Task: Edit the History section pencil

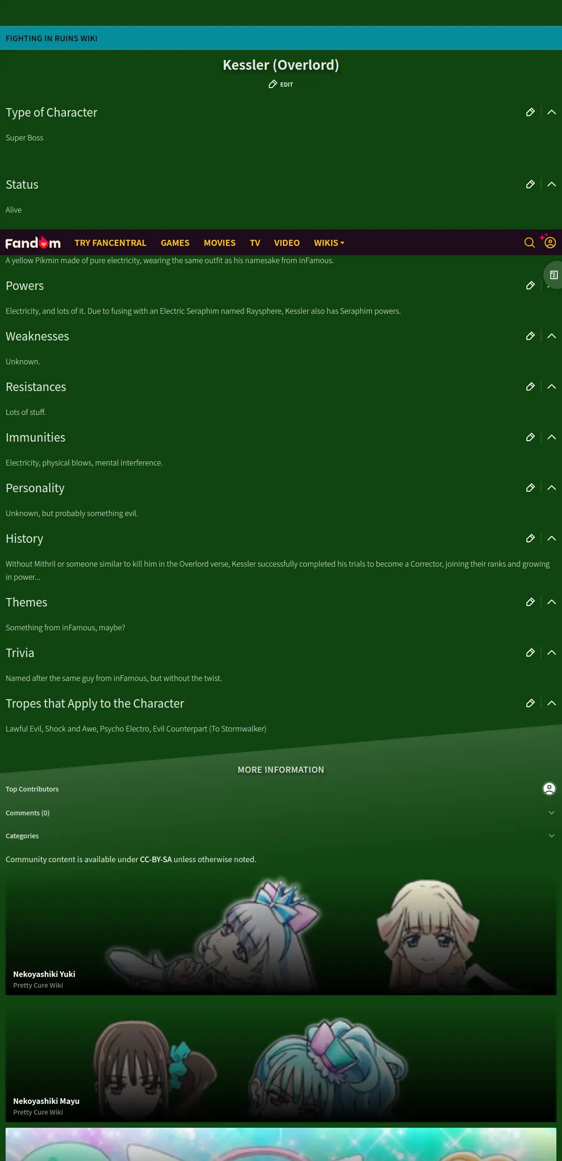Action: (530, 539)
